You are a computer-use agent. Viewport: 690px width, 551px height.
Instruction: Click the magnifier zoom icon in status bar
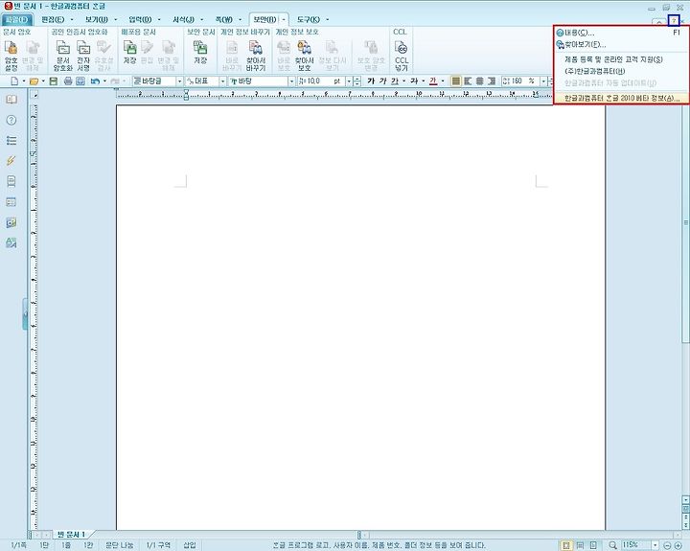612,545
